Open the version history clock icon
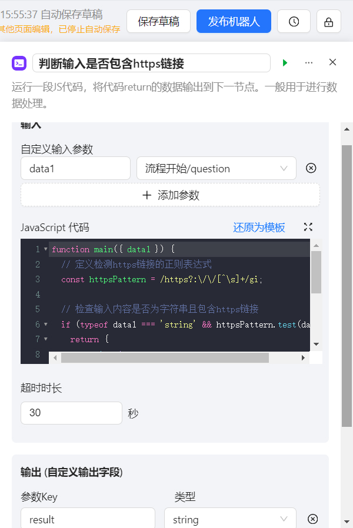Screen dimensions: 353x528 click(x=294, y=21)
